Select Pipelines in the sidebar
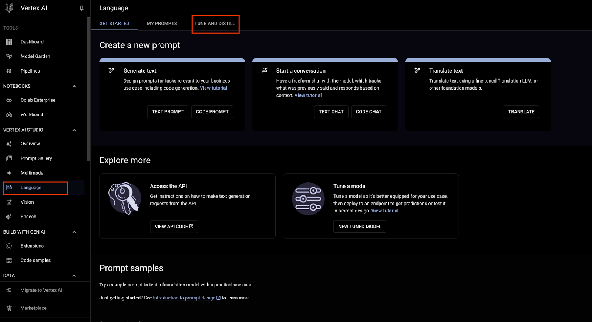592x322 pixels. 30,71
